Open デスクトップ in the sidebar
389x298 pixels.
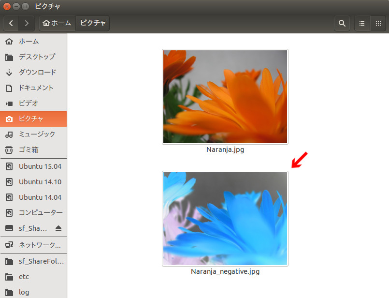pos(33,57)
